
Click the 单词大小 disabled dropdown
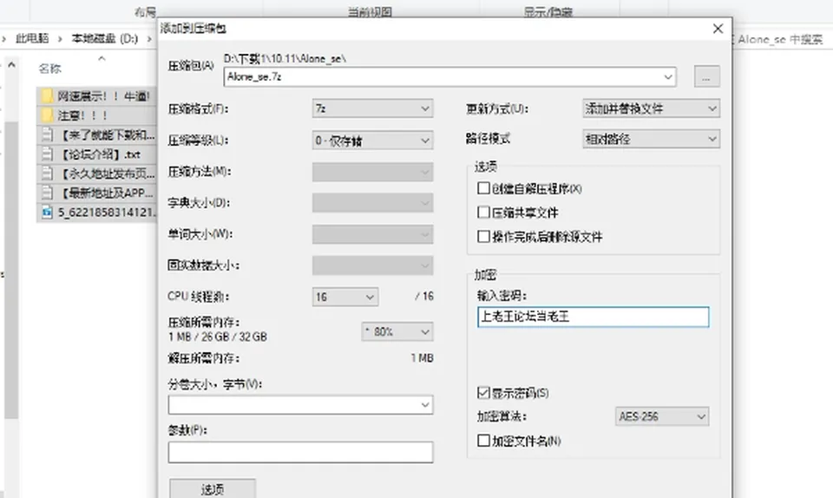pyautogui.click(x=372, y=234)
